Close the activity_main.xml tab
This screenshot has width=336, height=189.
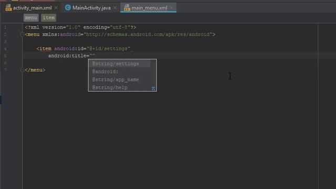point(56,8)
